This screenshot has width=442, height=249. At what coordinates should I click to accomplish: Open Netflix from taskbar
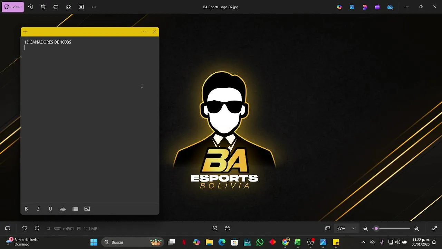tap(184, 242)
